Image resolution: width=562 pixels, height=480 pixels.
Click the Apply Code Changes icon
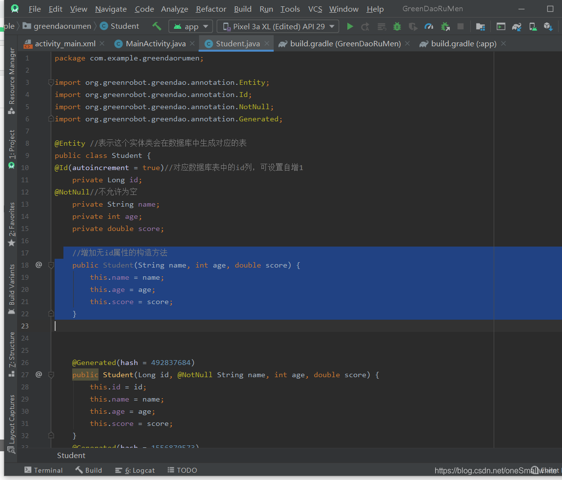(x=381, y=26)
